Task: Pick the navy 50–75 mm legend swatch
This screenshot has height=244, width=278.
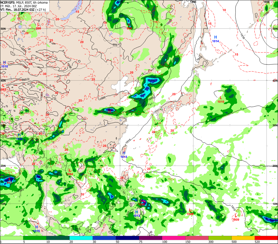Action: (127, 238)
